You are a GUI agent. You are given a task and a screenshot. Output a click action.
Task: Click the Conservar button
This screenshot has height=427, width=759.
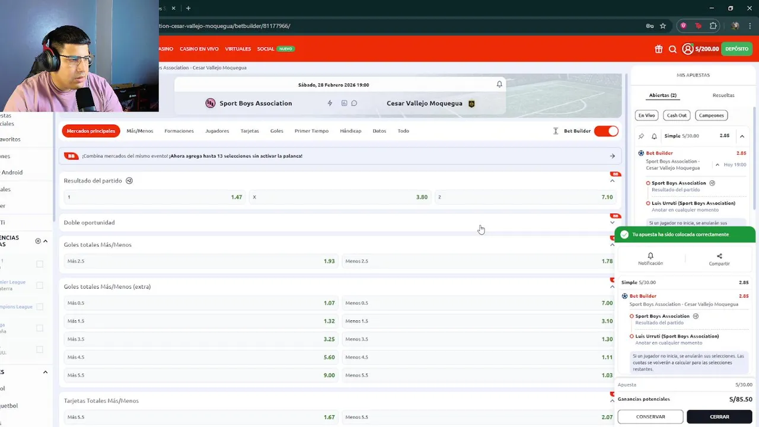[650, 417]
